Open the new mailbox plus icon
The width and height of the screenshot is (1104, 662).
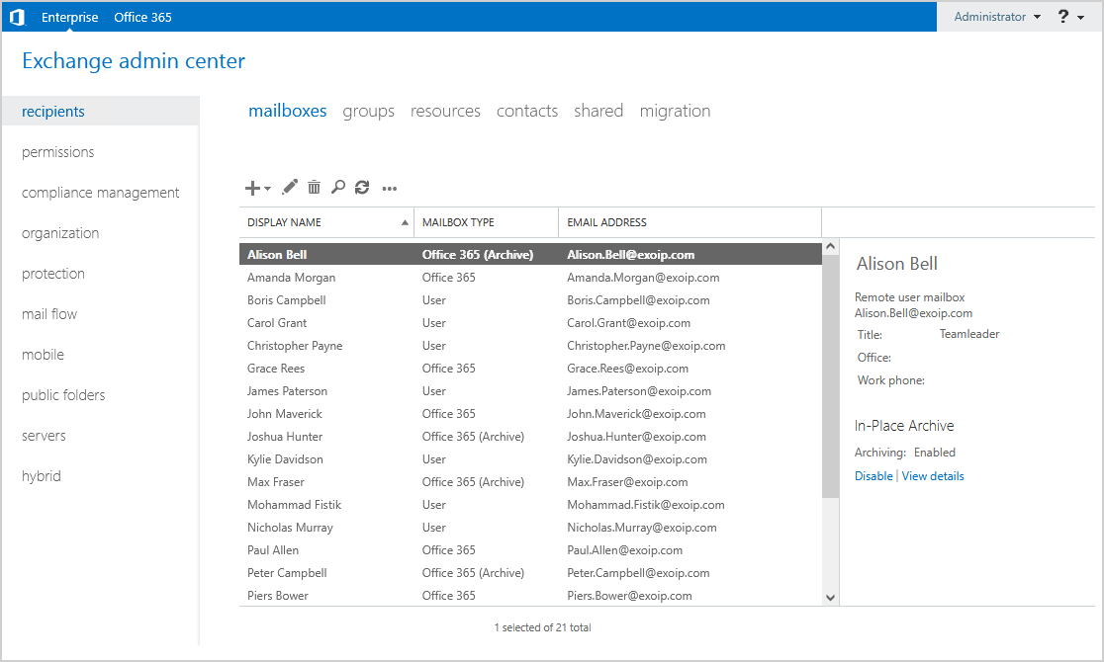(x=252, y=188)
